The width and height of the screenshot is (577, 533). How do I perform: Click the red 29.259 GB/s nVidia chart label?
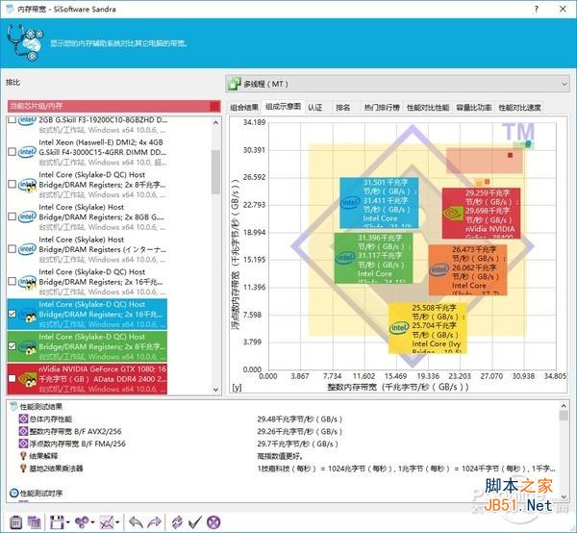[x=482, y=214]
